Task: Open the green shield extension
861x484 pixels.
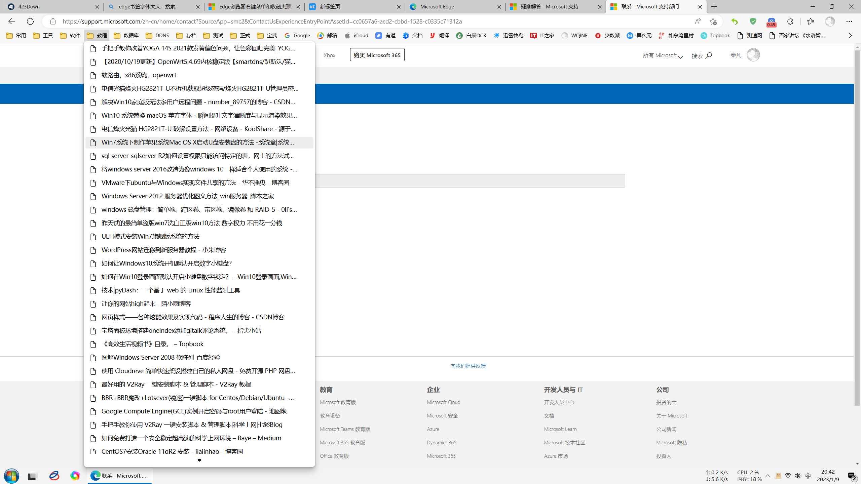Action: tap(753, 22)
